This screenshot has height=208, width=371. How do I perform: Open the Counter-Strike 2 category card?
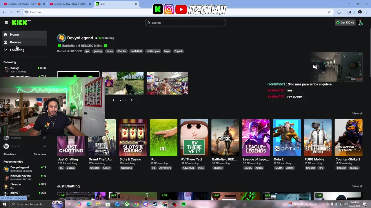[x=348, y=138]
